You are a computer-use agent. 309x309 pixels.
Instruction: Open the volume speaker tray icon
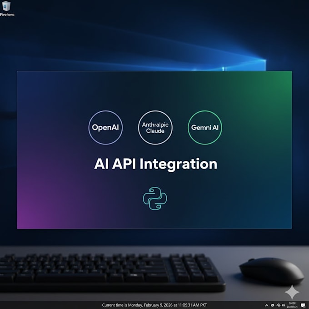click(x=284, y=305)
